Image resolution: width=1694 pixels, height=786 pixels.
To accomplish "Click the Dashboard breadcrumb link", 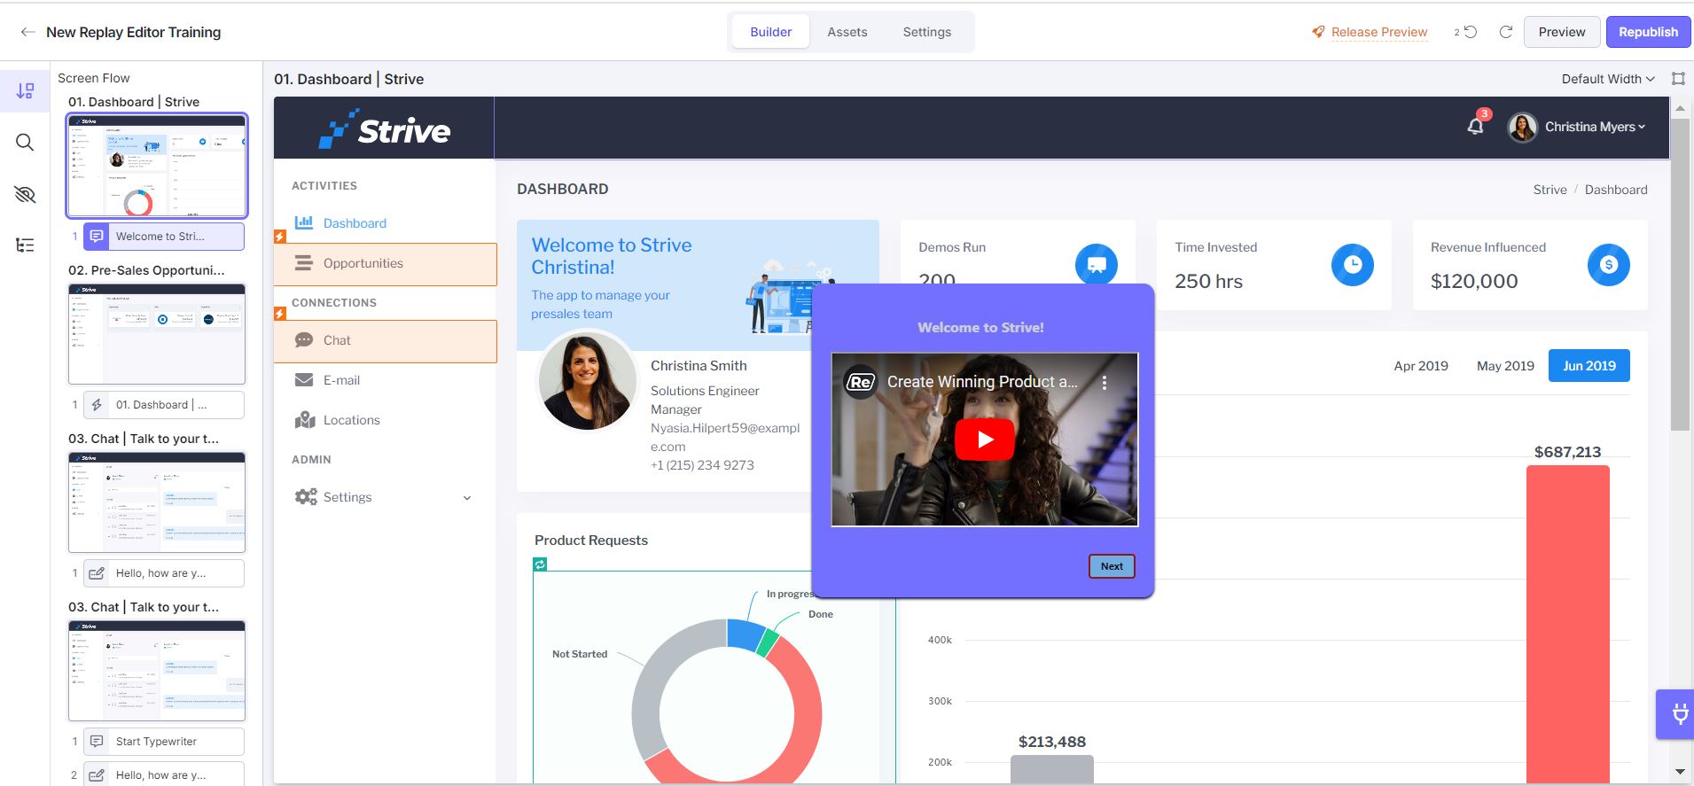I will 1616,190.
